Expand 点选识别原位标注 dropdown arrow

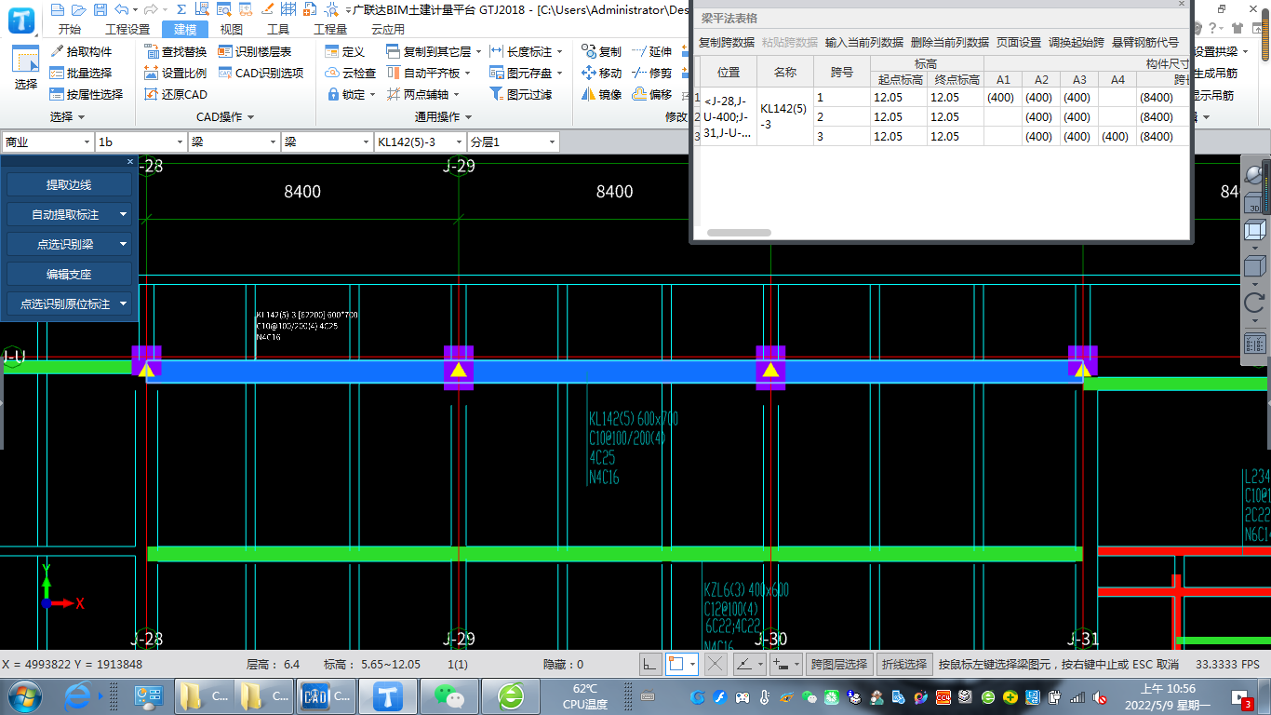(x=124, y=304)
